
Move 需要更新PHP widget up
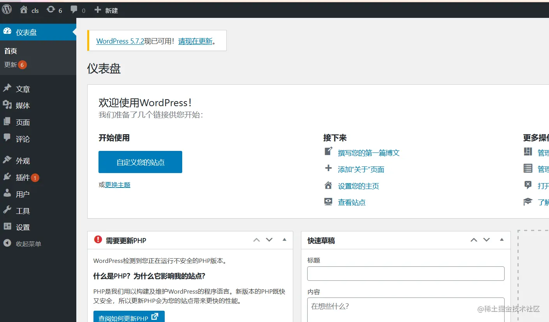[257, 240]
